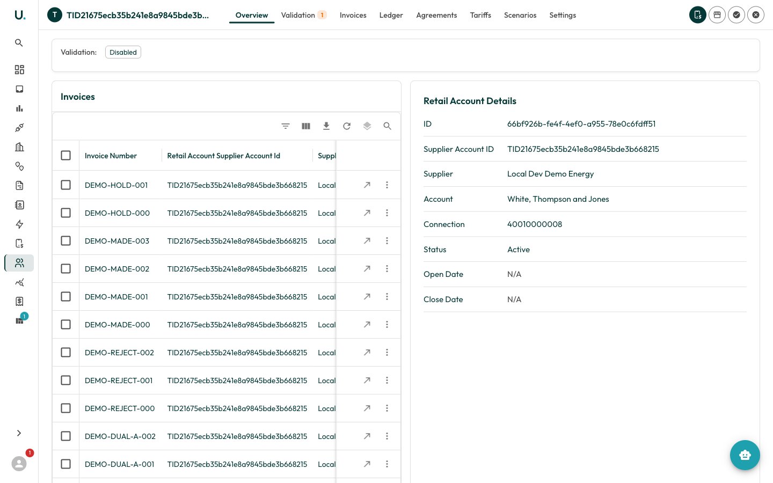Open the document icon in sidebar
773x483 pixels.
click(x=19, y=186)
